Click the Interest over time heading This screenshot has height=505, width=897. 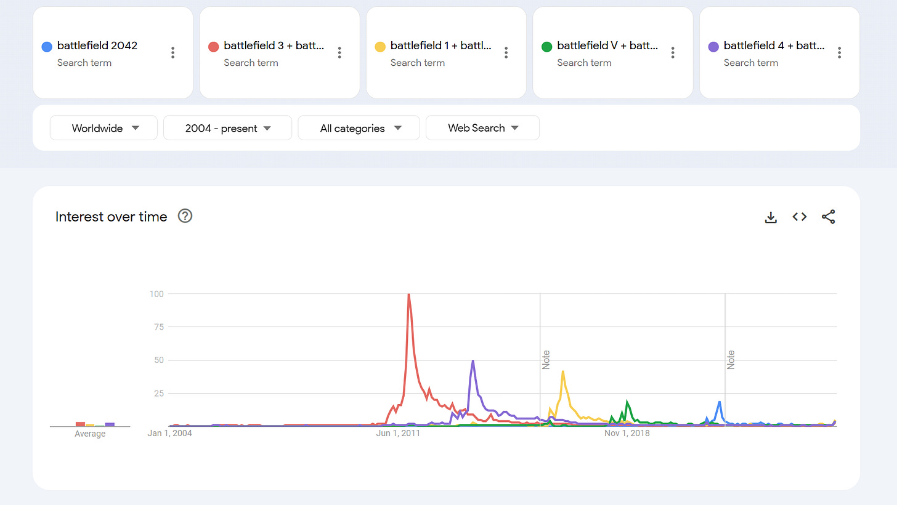click(112, 217)
